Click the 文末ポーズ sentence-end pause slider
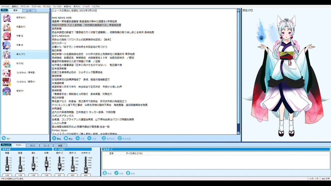This screenshot has height=186, width=331. point(86,169)
